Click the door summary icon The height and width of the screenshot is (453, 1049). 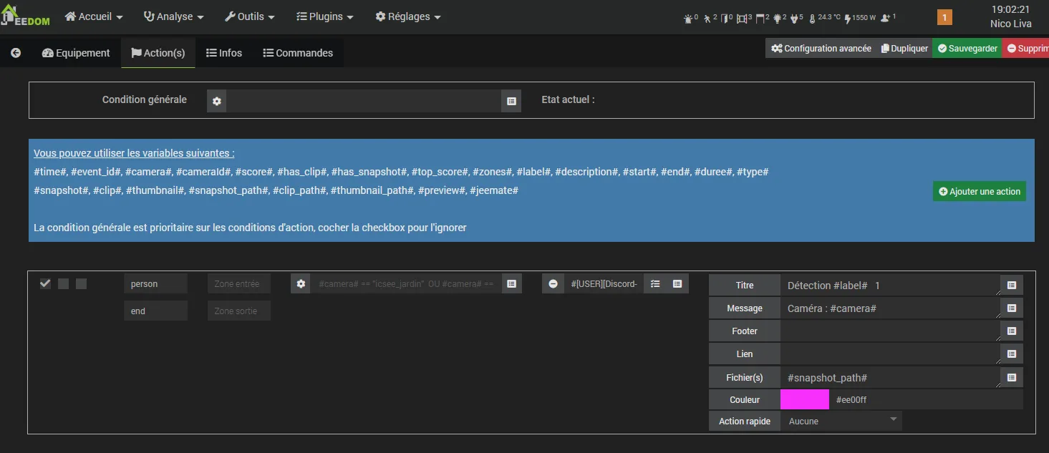[x=724, y=17]
